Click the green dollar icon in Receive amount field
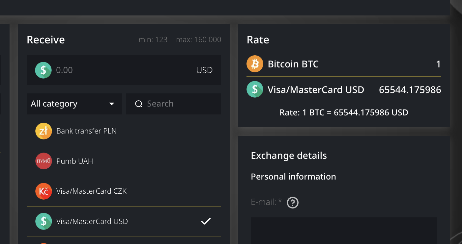The image size is (462, 244). (x=43, y=70)
